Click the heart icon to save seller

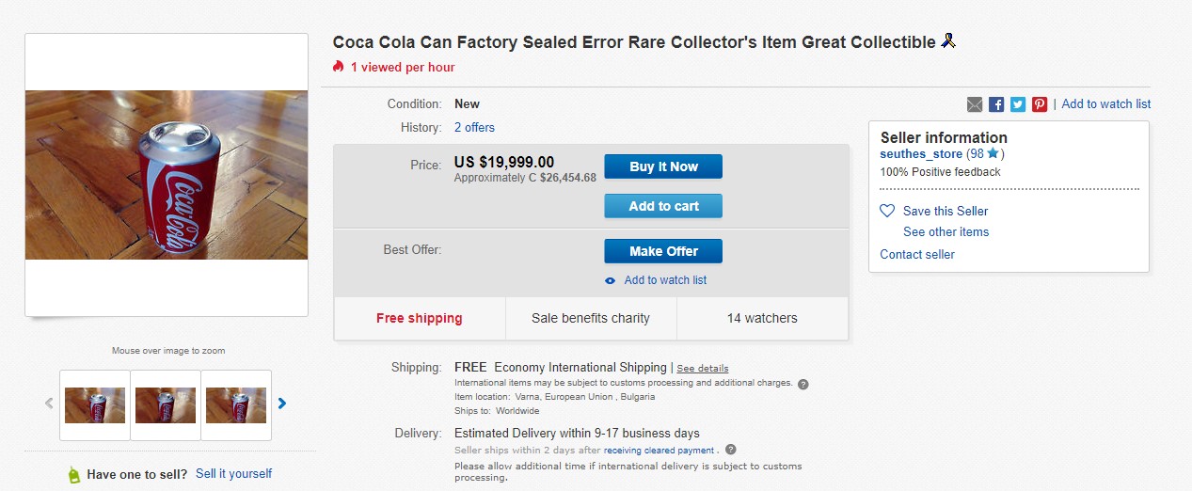pos(887,211)
